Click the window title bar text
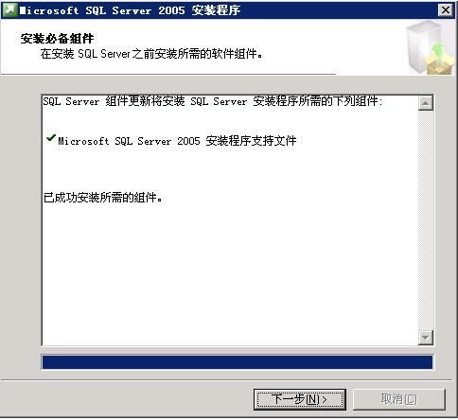The width and height of the screenshot is (458, 420). 130,10
